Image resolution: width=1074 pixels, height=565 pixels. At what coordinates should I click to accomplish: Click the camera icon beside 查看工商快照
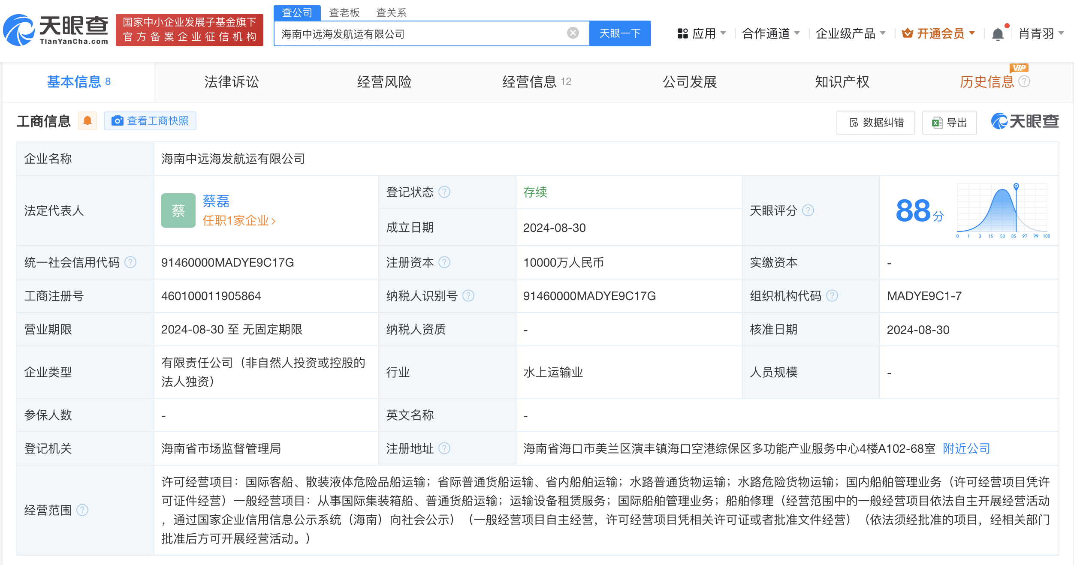coord(117,121)
